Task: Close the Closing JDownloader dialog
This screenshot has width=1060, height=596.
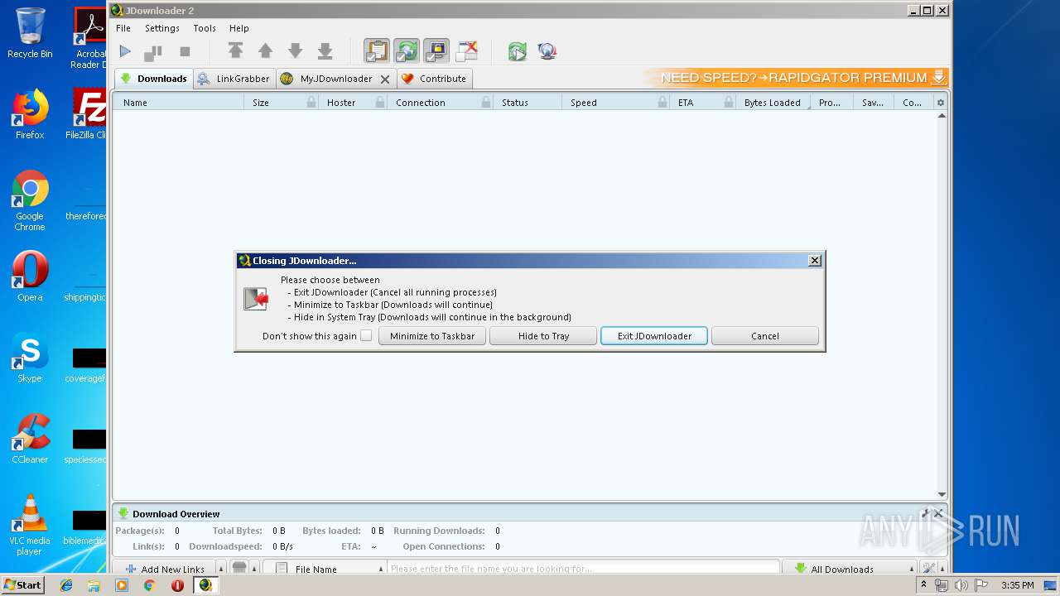Action: click(x=815, y=261)
